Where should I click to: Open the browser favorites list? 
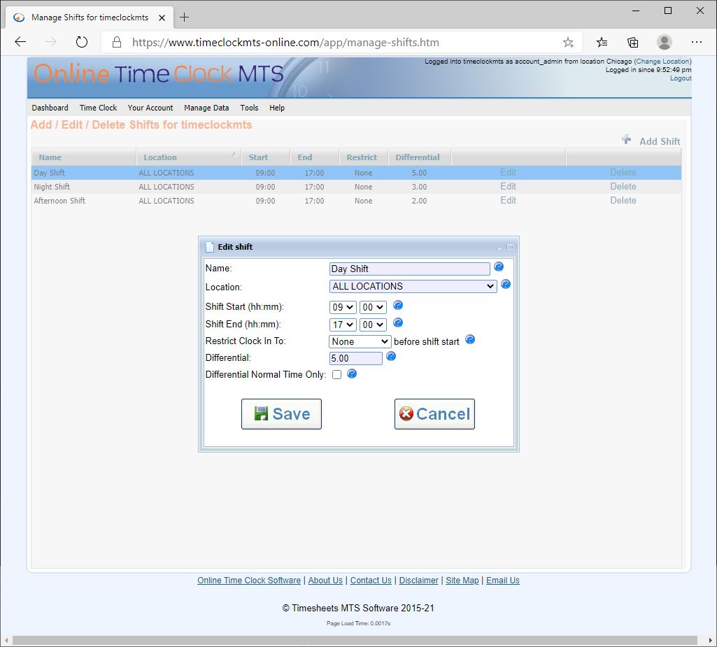(602, 43)
